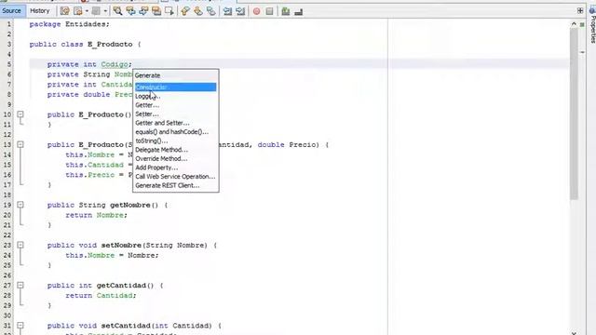Toggle Rectangular Selection icon
Screen dimensions: 596x335
169,11
